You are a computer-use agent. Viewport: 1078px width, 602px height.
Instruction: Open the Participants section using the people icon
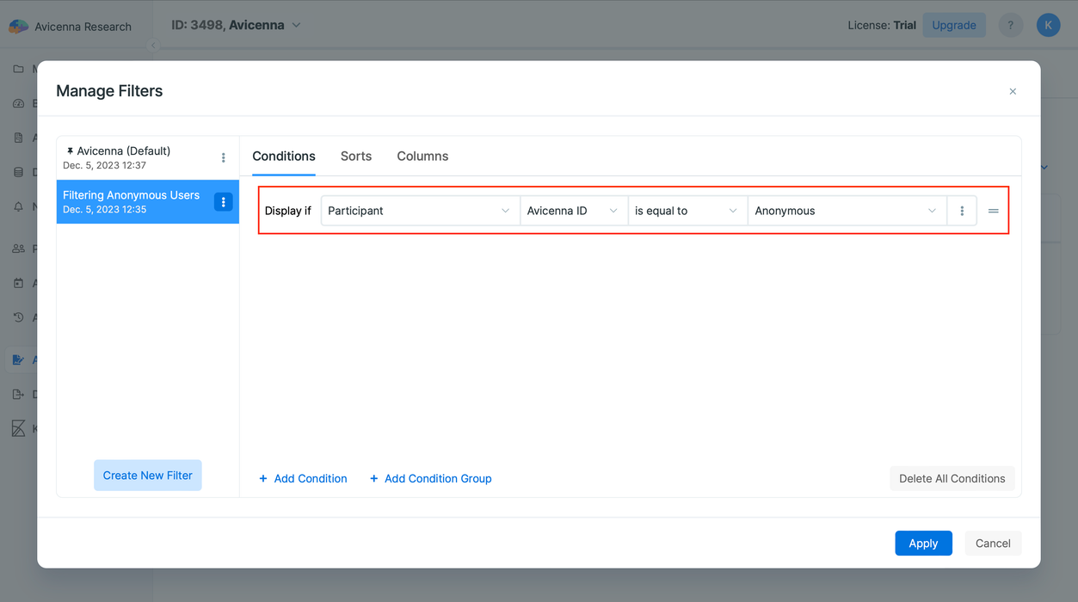19,249
